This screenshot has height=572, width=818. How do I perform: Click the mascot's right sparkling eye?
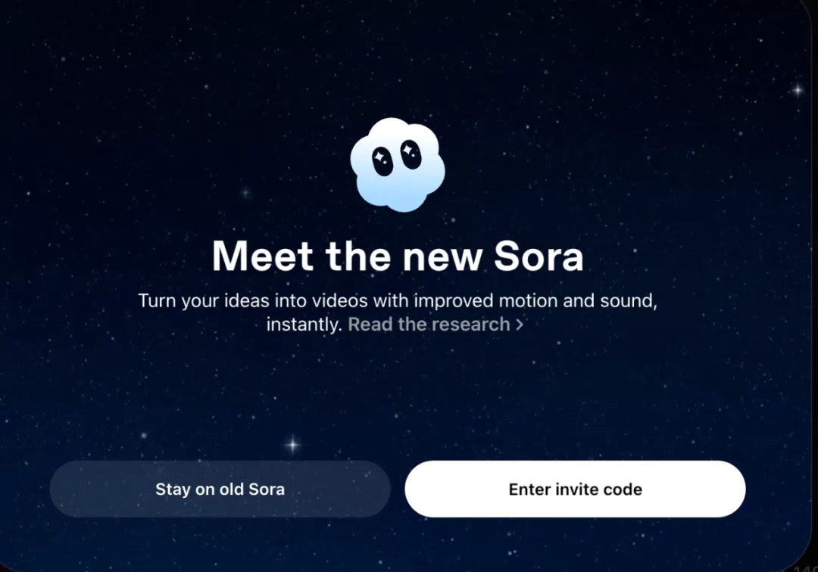pos(411,154)
